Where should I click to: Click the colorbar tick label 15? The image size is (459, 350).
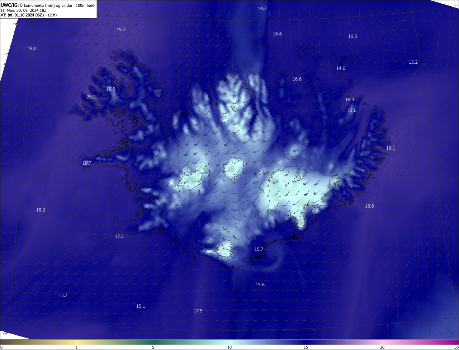coord(306,347)
